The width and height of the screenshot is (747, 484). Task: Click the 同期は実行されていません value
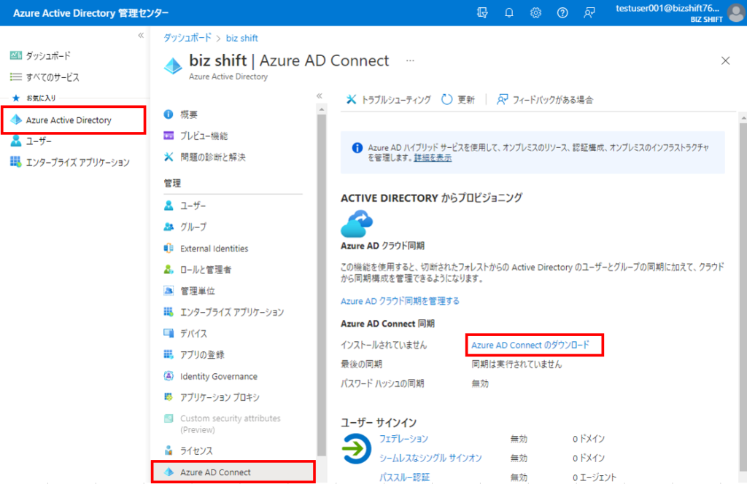pyautogui.click(x=516, y=364)
